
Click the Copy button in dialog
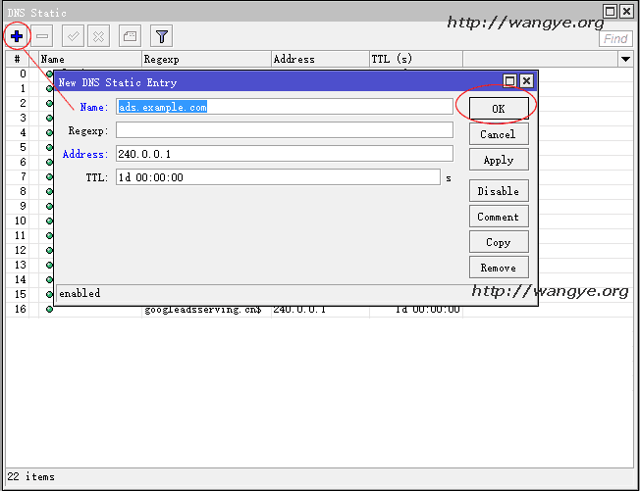click(499, 242)
